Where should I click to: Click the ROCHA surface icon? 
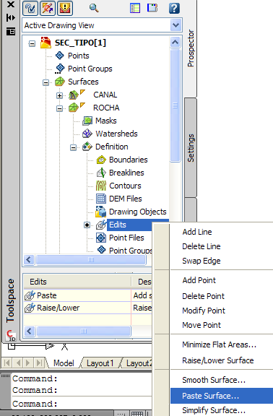click(x=74, y=108)
